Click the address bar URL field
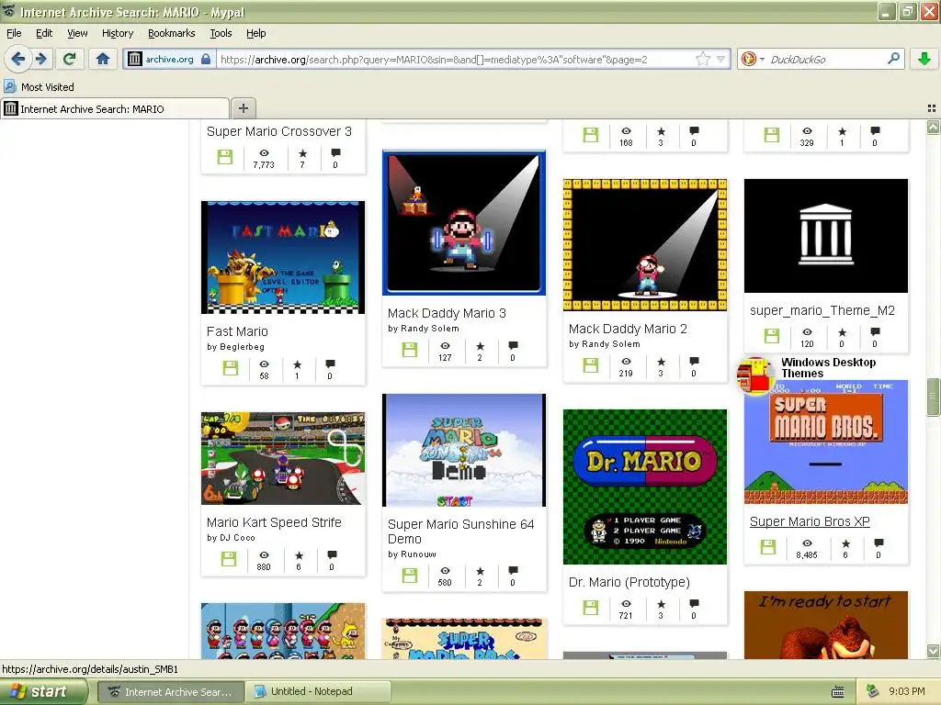 point(455,60)
